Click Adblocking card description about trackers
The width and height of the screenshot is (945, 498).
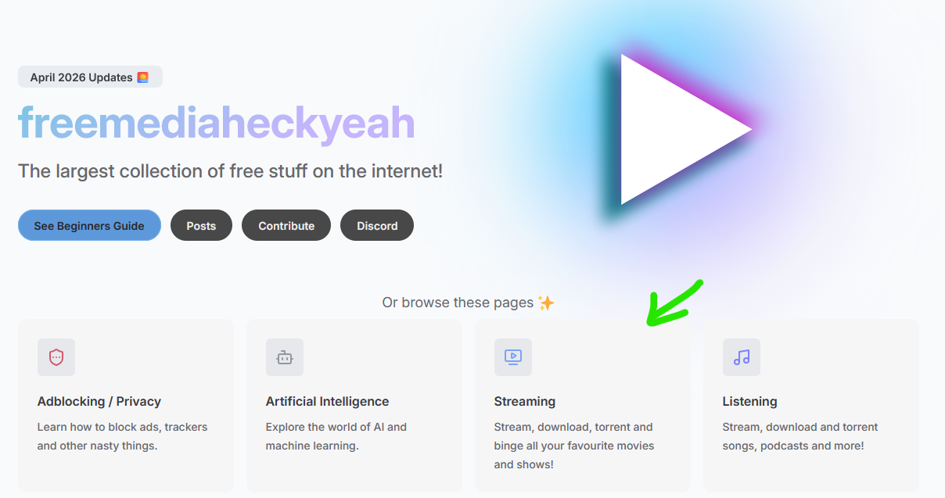pyautogui.click(x=122, y=436)
